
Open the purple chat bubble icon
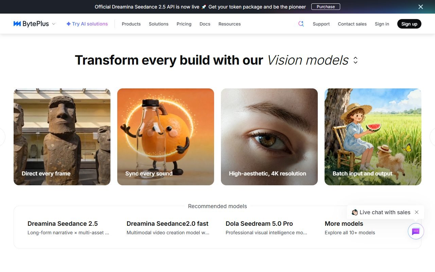[416, 231]
